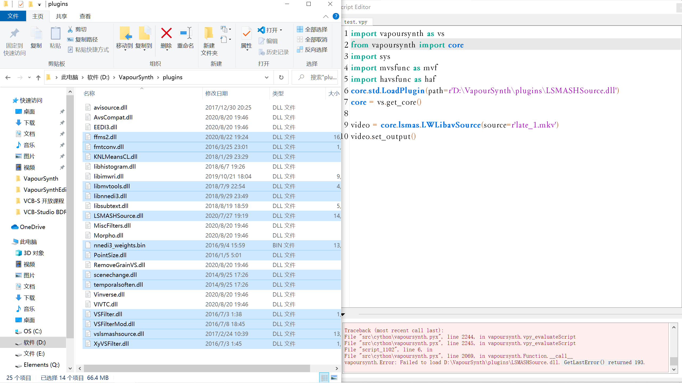682x383 pixels.
Task: Click Select all button
Action: (x=312, y=29)
